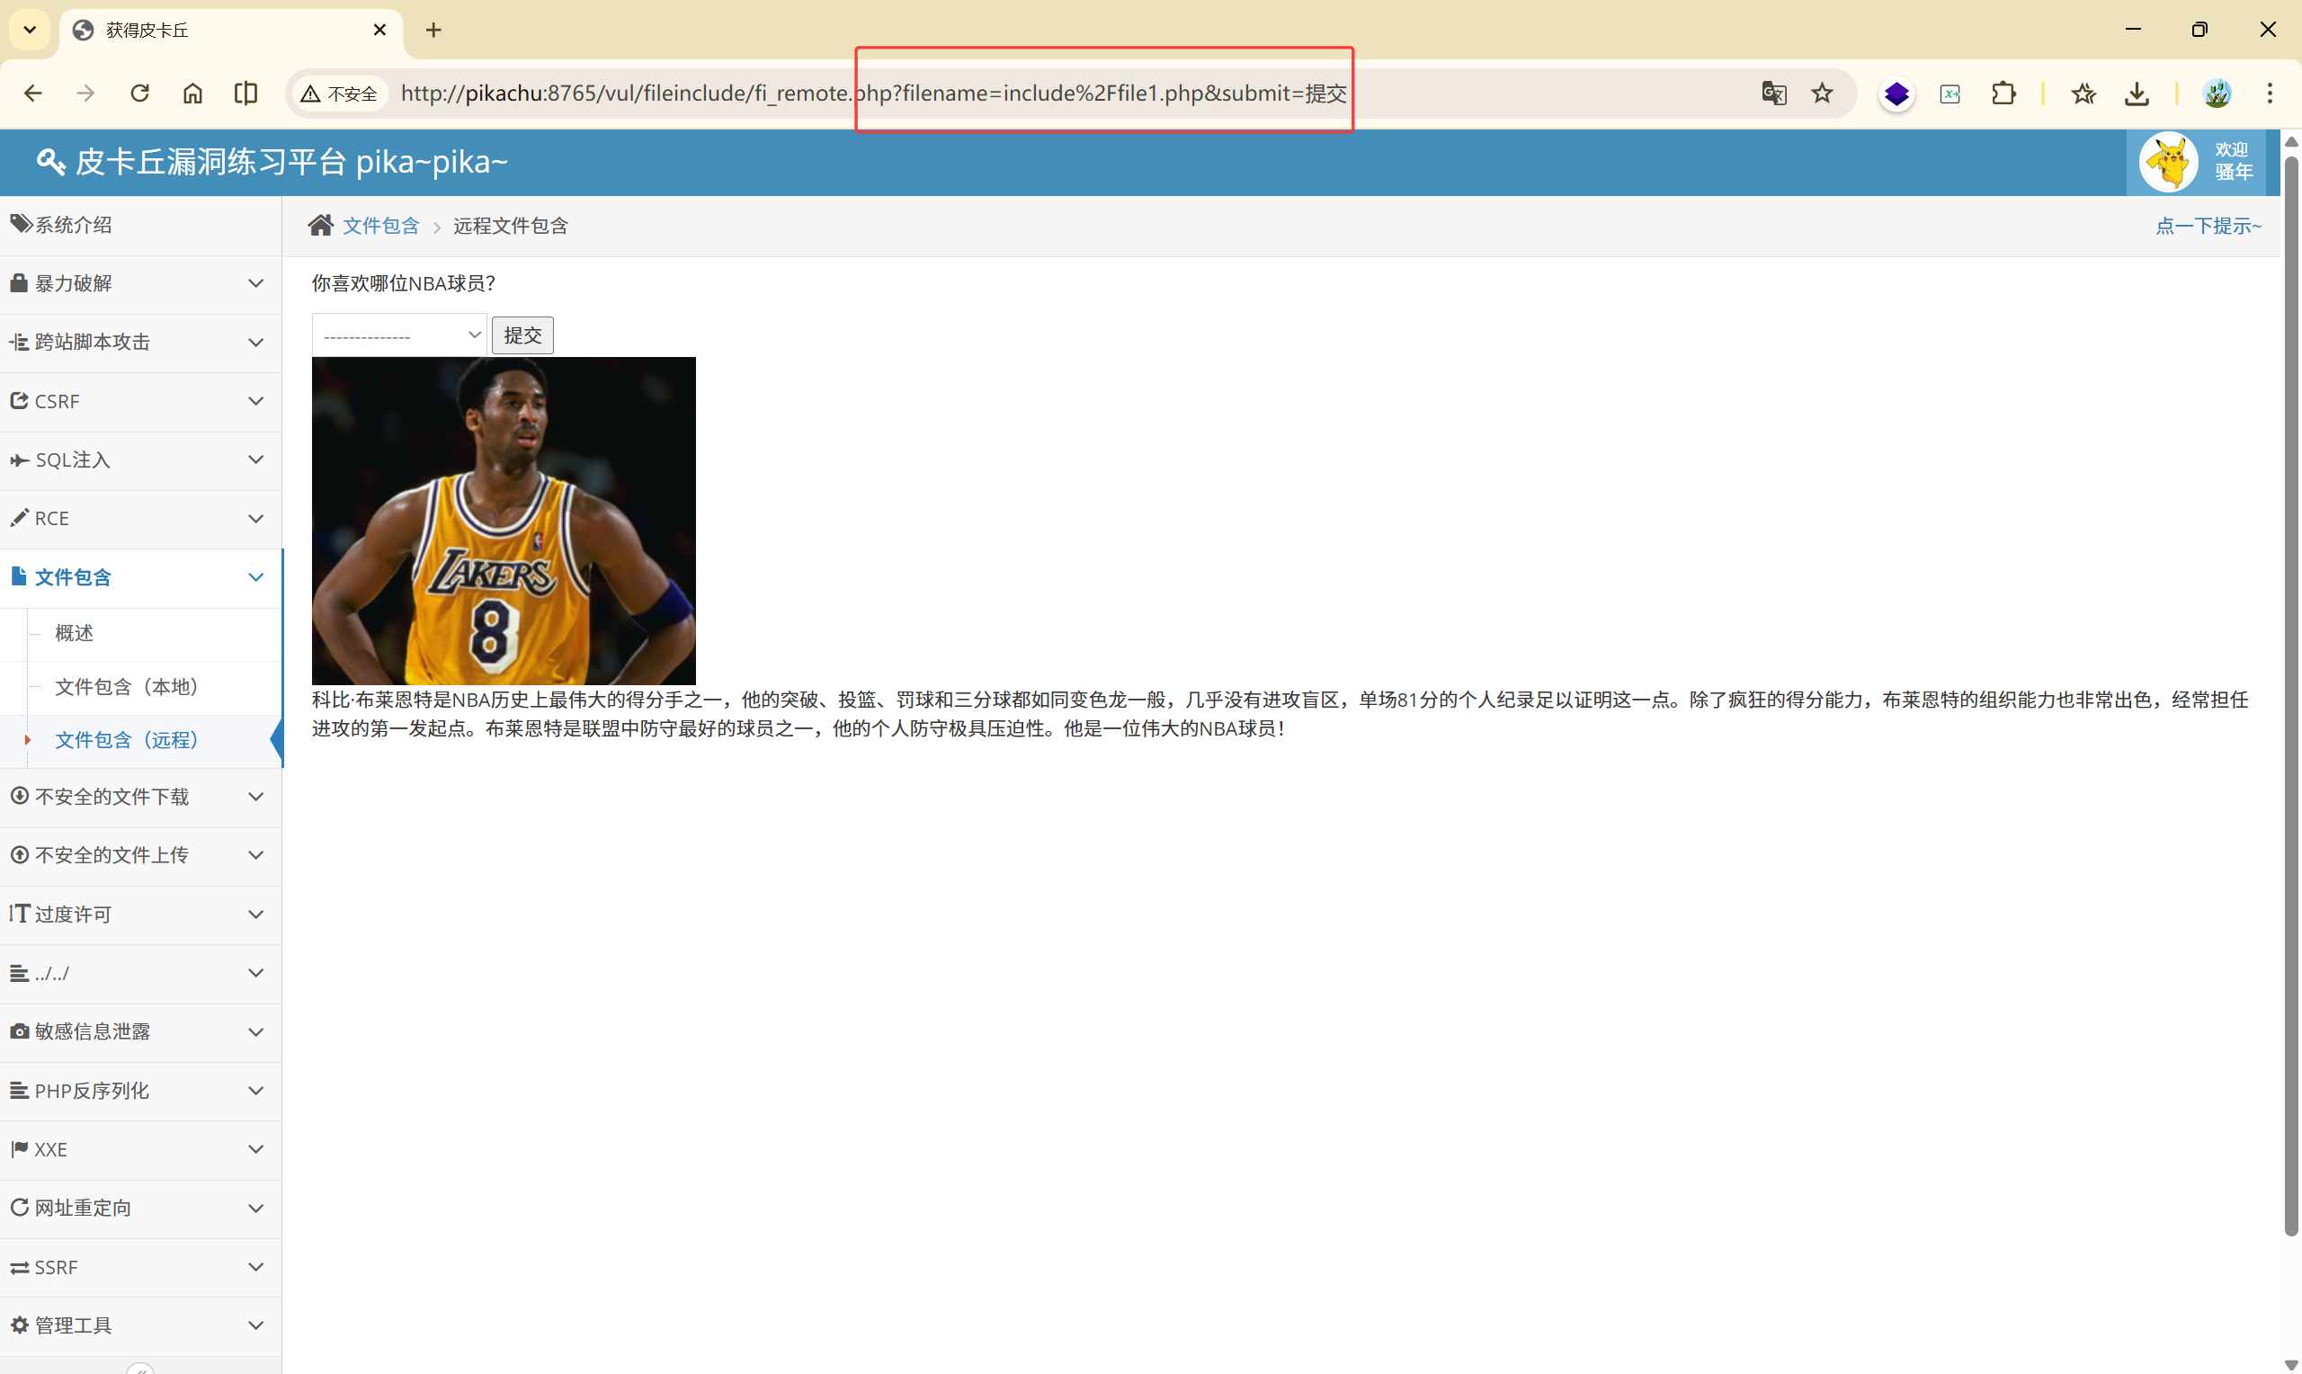2302x1374 pixels.
Task: Bookmark this page with star icon
Action: 1822,94
